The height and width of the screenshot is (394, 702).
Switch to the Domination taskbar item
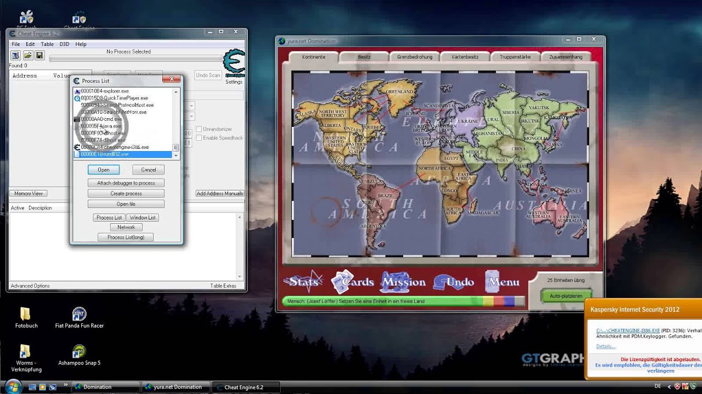click(105, 387)
